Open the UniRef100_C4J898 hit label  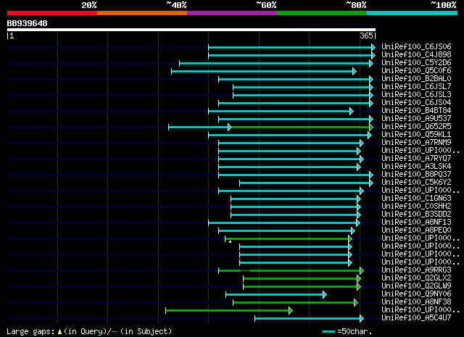416,55
